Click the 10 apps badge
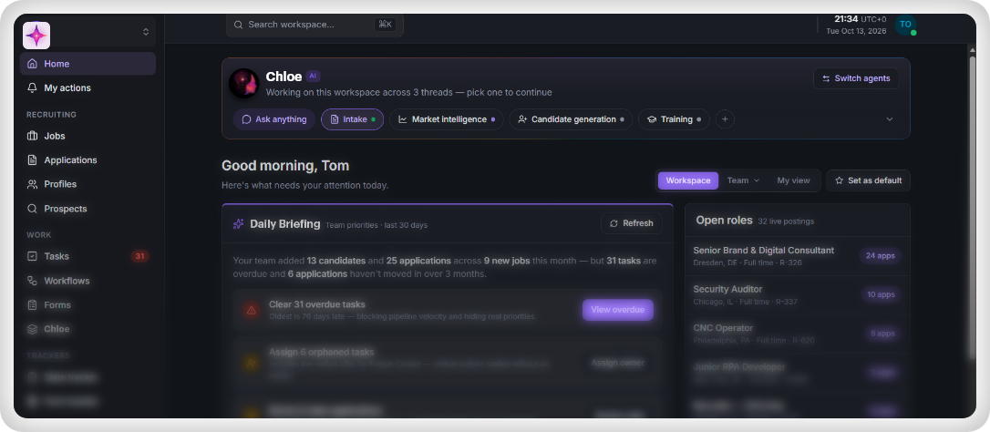 (x=881, y=295)
